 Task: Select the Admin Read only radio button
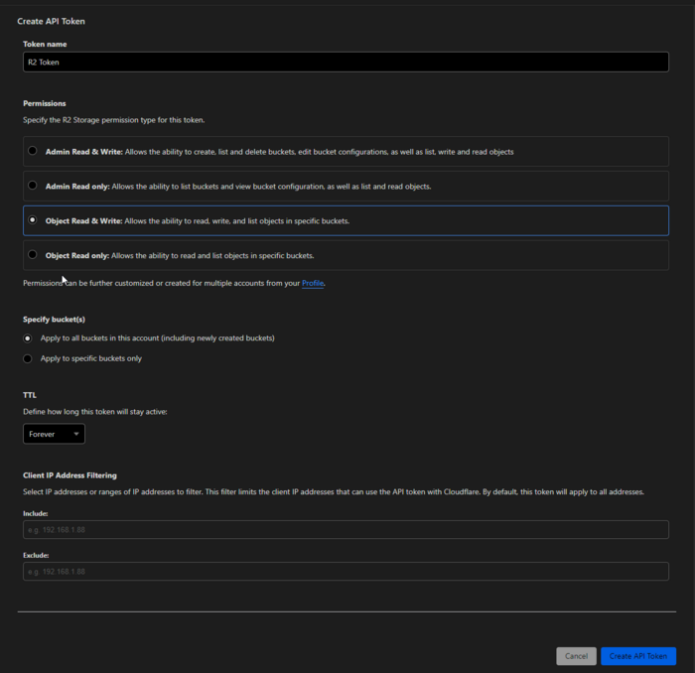33,186
